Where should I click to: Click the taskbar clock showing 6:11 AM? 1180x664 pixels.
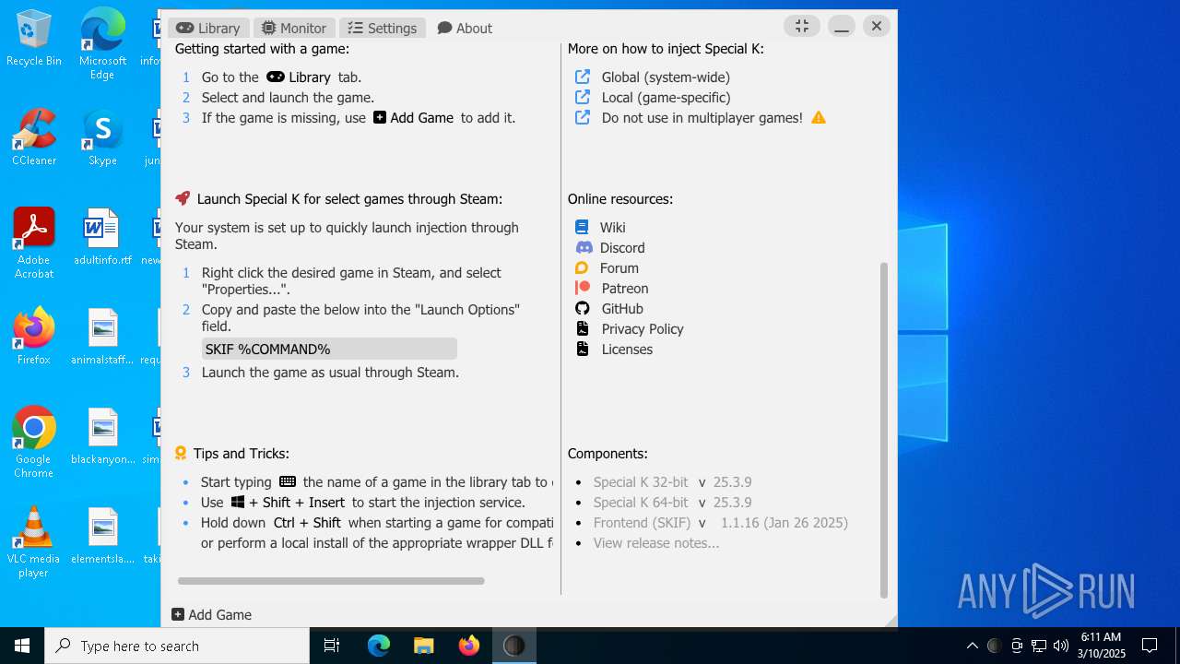[1102, 646]
